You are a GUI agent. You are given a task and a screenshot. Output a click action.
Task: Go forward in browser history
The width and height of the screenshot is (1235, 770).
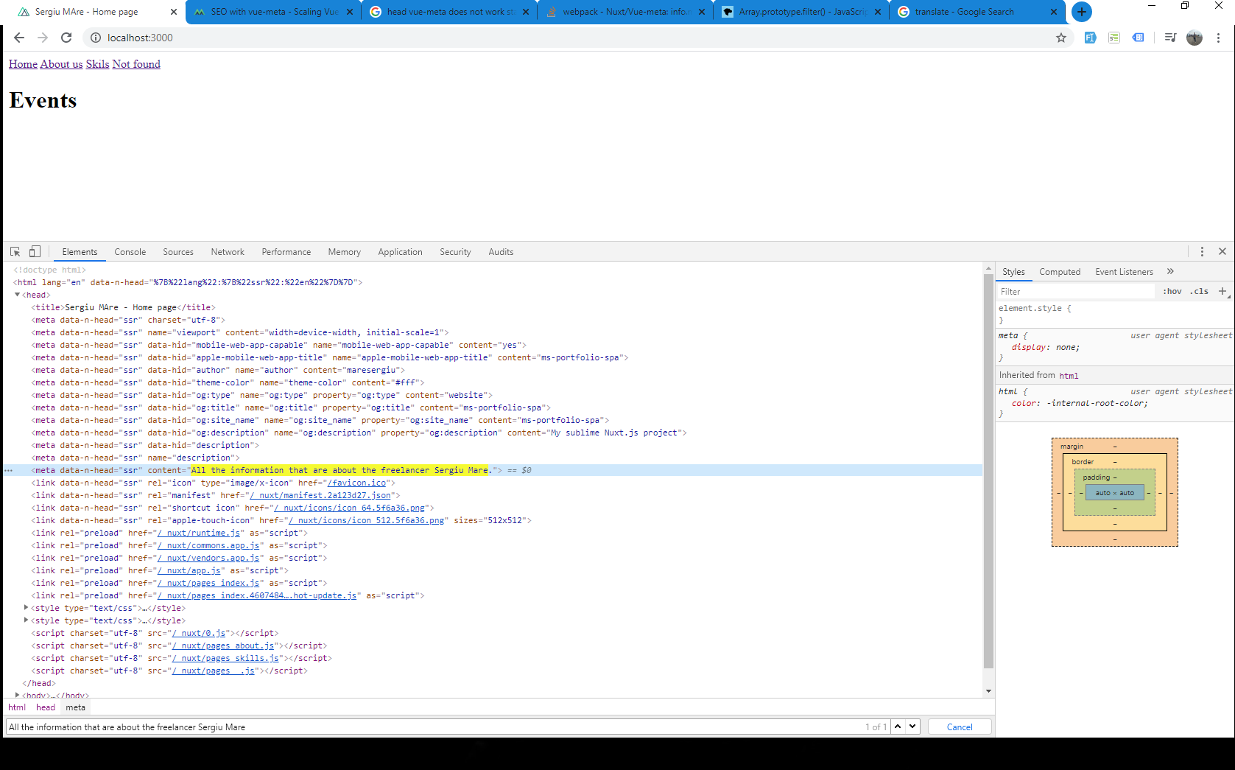[x=43, y=38]
